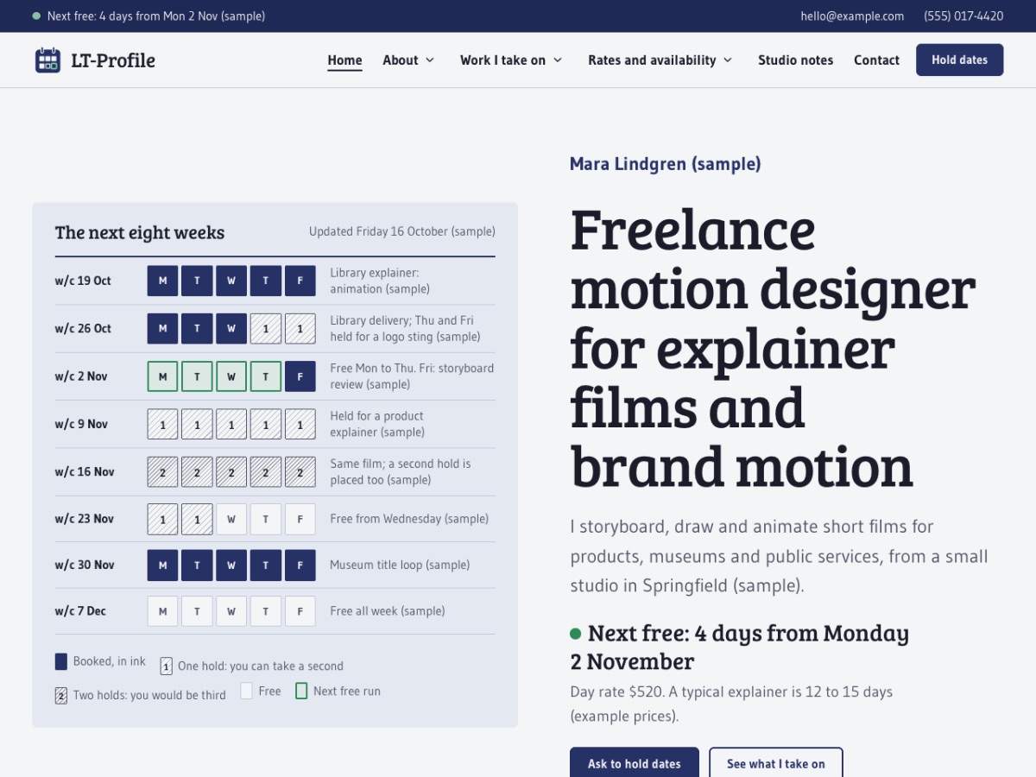Click the green dot before the 'Next free: 4 days from Monday' heading
Viewport: 1036px width, 777px height.
tap(576, 634)
